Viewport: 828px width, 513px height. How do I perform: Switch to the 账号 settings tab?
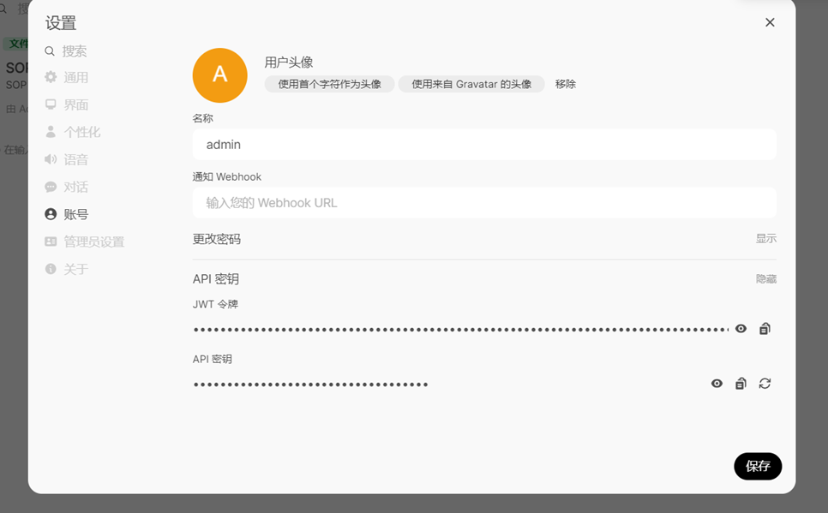click(x=73, y=214)
